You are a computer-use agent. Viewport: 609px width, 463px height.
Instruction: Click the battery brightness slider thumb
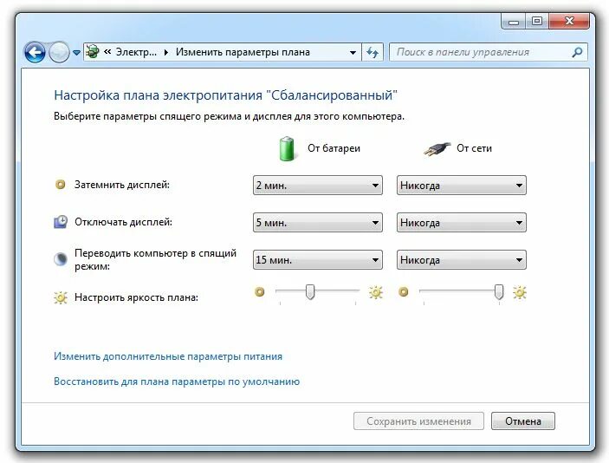point(310,291)
